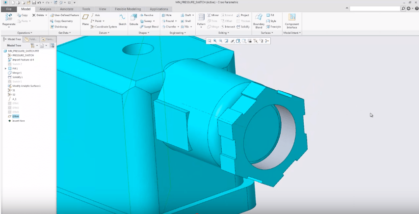Click the Hole tool
The height and width of the screenshot is (214, 419).
166,15
